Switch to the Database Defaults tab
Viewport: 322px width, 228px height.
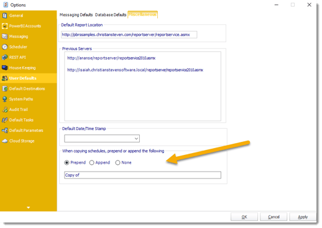(x=111, y=15)
